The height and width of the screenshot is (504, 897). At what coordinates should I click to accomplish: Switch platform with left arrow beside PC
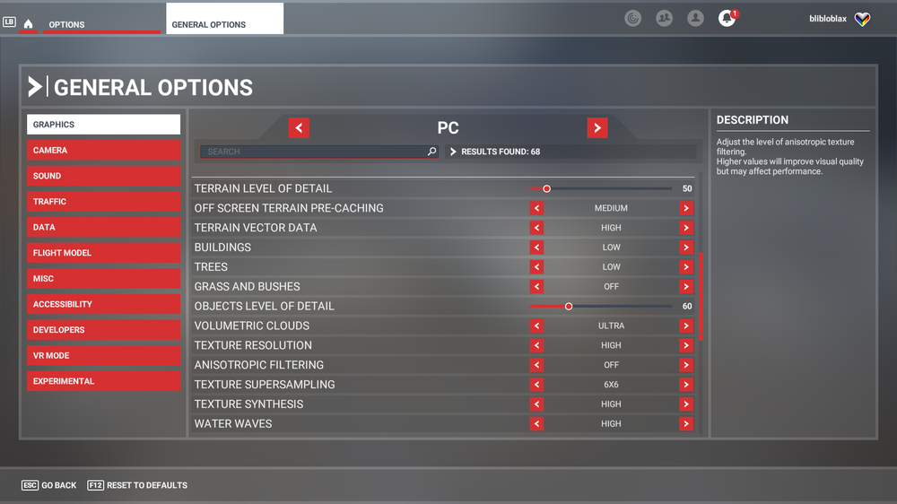[x=300, y=128]
